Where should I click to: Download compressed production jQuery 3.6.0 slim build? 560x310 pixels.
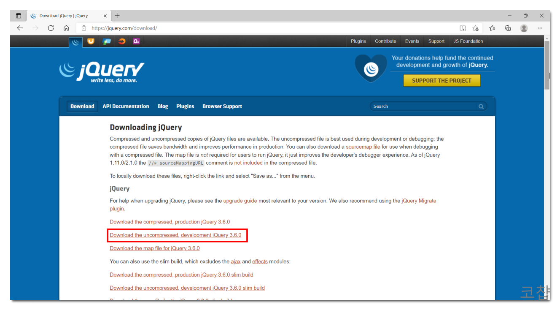181,275
